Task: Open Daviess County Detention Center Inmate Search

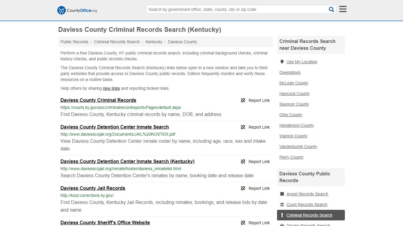Action: pos(114,127)
